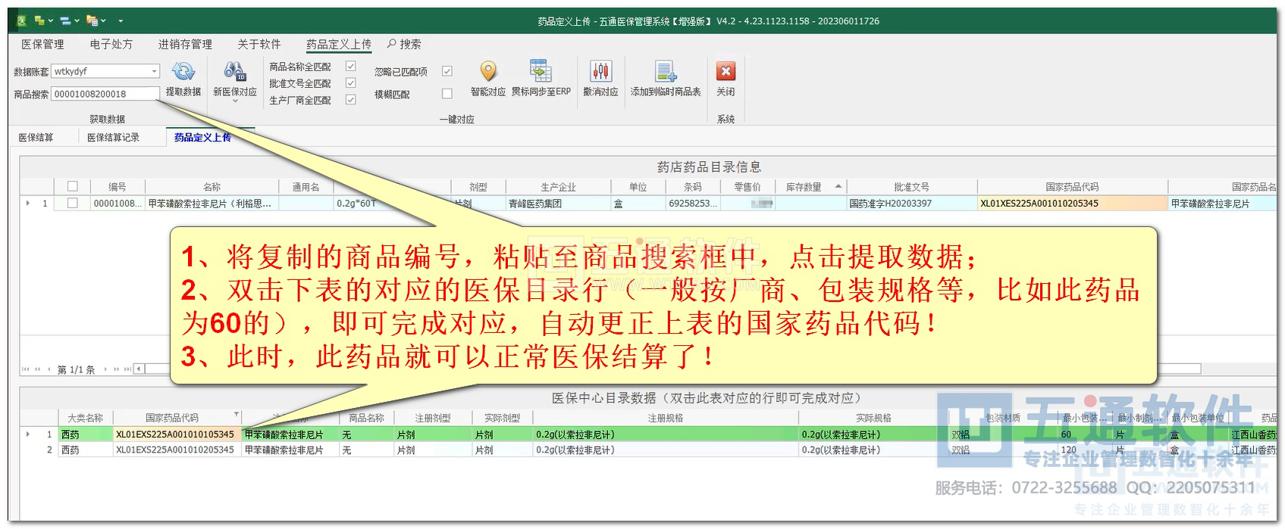Sort by the 批准文号 column header
The height and width of the screenshot is (529, 1285).
[x=911, y=186]
